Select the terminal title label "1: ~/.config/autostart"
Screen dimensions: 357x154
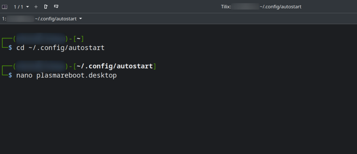pyautogui.click(x=39, y=19)
